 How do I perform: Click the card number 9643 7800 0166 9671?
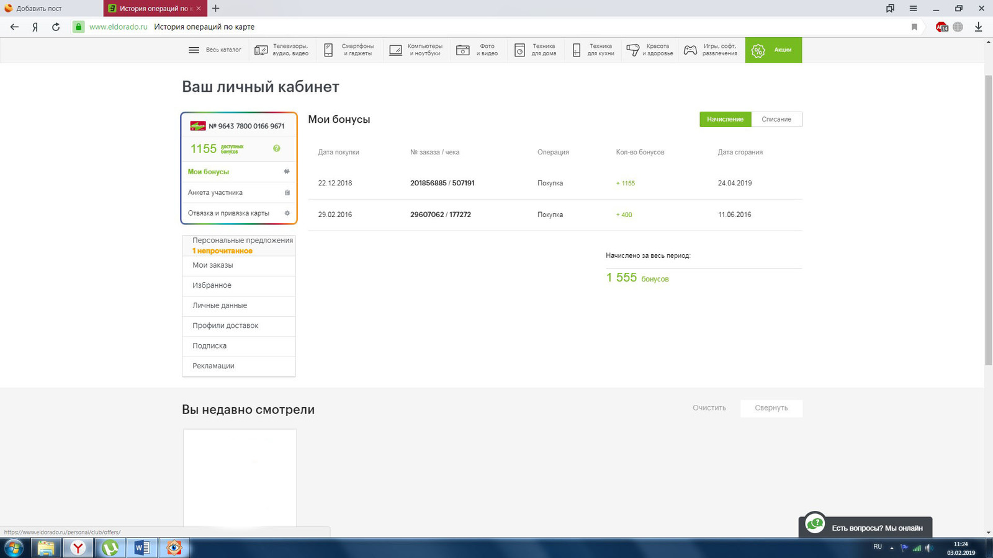(246, 126)
